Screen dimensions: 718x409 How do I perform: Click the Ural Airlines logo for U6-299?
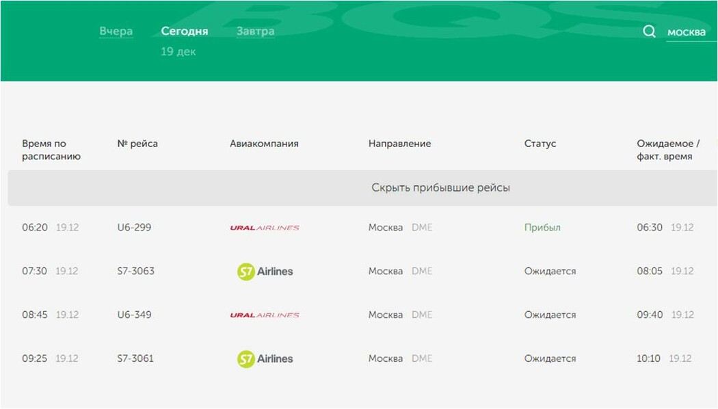265,228
